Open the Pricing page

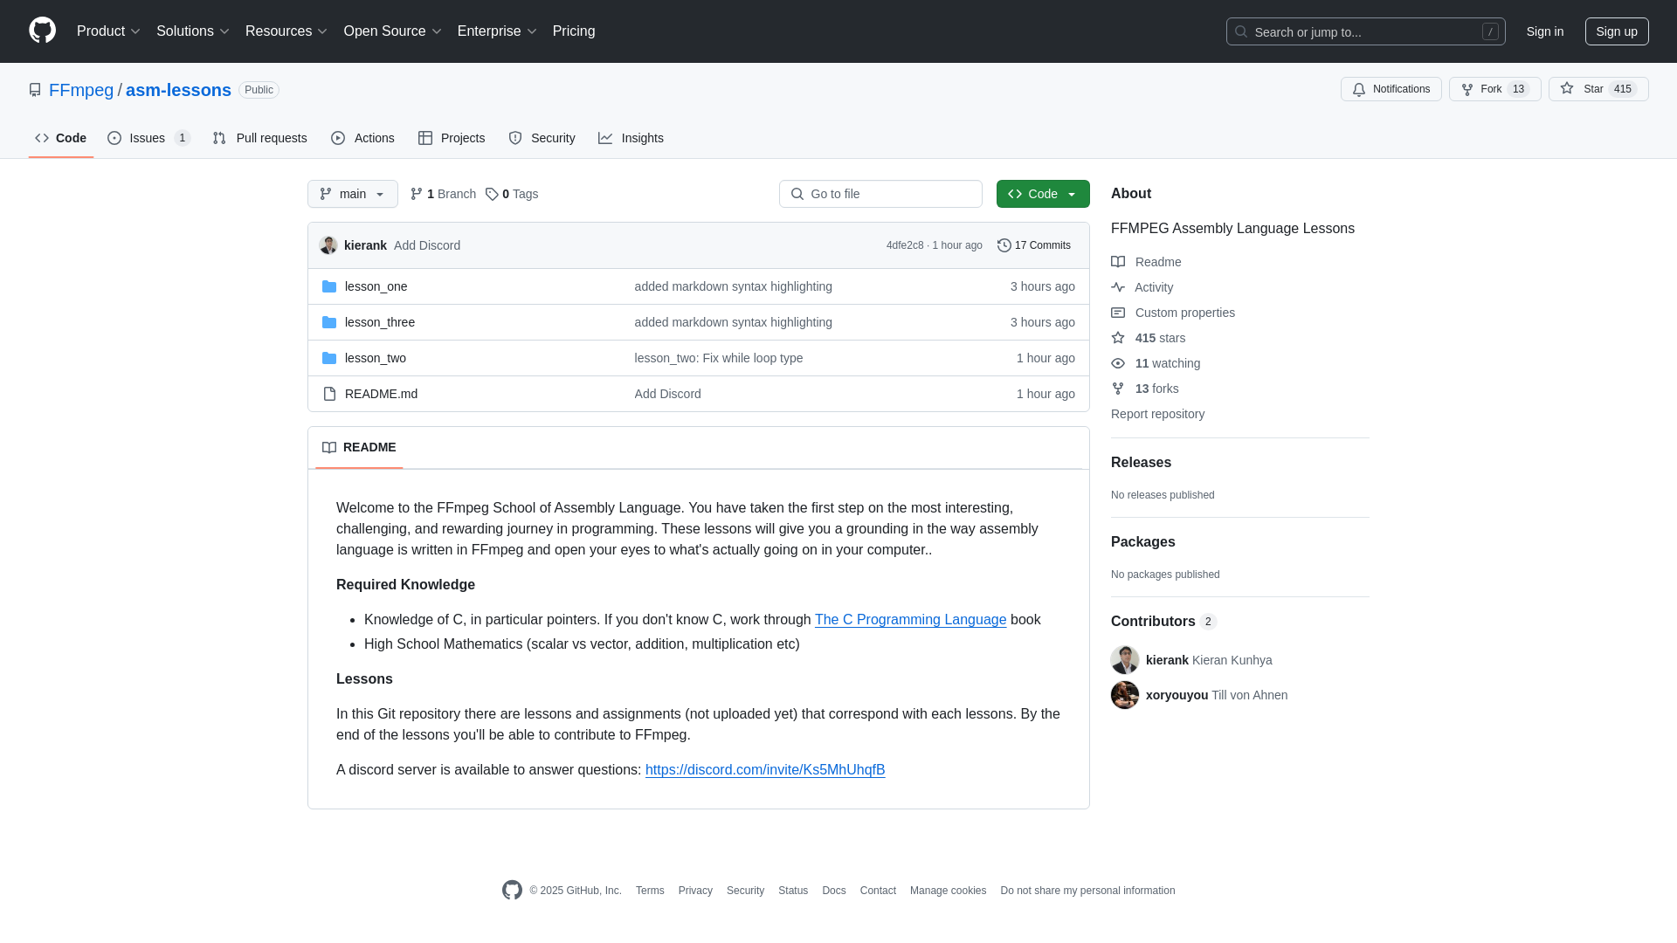(574, 31)
